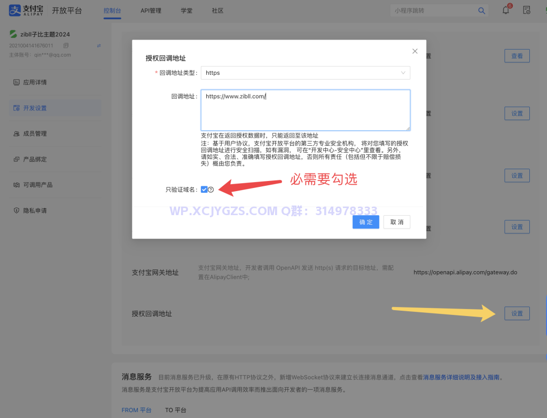Click the 取消 cancel button
547x418 pixels.
click(396, 222)
